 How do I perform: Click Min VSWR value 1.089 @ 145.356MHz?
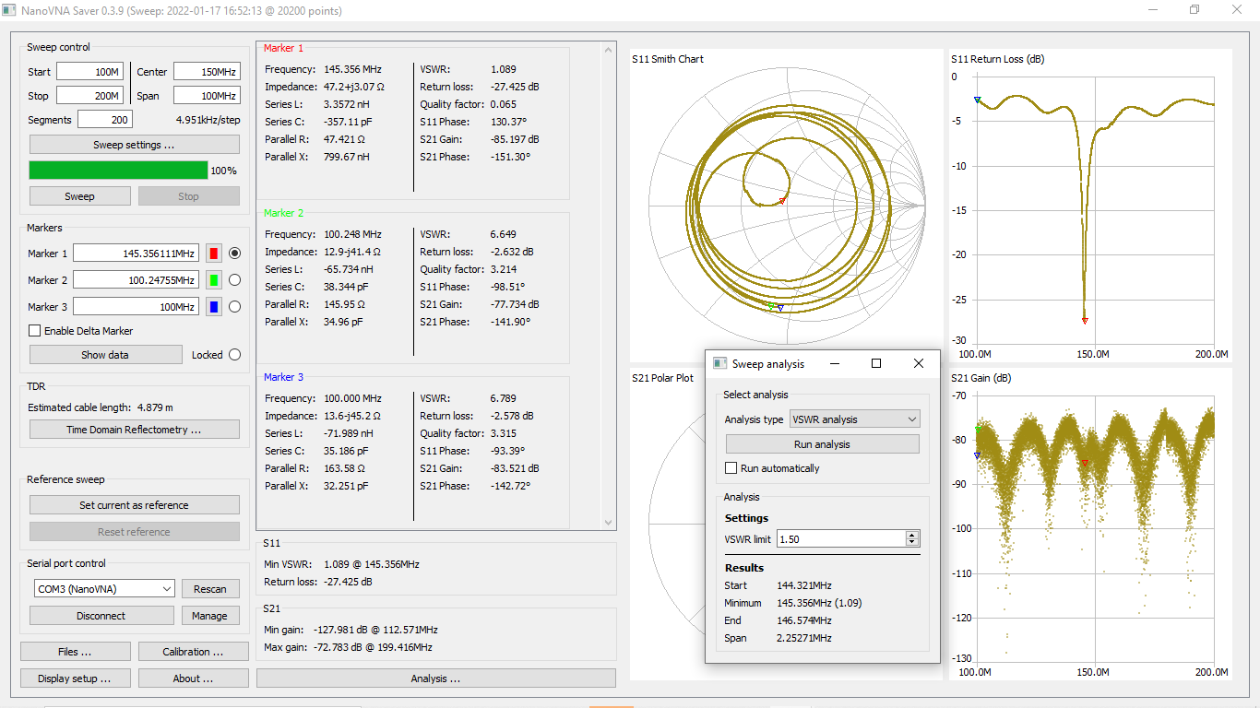click(x=372, y=564)
